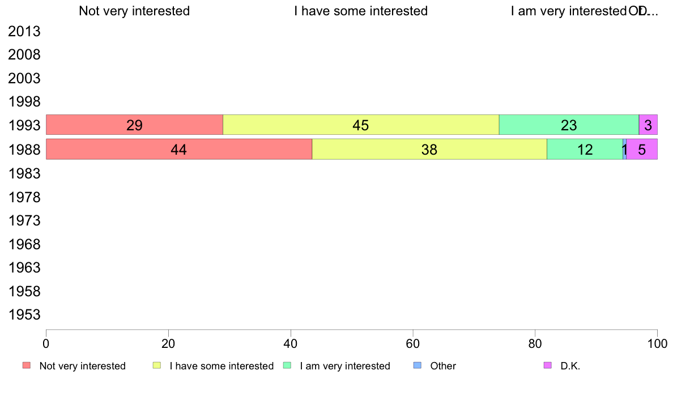Image resolution: width=673 pixels, height=417 pixels.
Task: Click the red Not very interested legend swatch
Action: (x=27, y=365)
